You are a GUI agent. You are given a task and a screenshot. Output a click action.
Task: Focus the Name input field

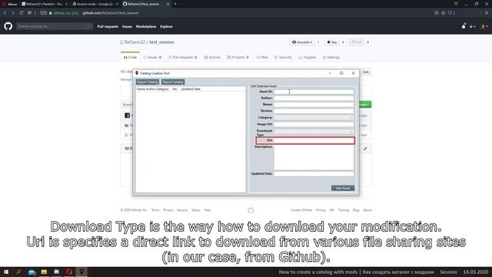314,105
